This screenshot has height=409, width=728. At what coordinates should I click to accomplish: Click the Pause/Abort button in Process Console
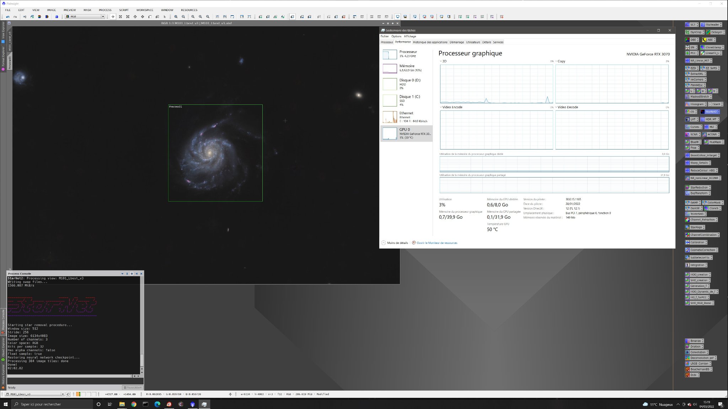133,388
